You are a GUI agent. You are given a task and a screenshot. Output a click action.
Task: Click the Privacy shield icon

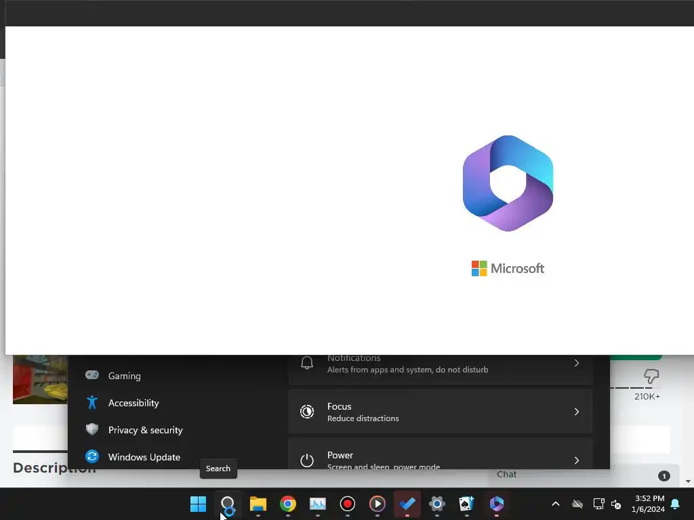[x=92, y=429]
